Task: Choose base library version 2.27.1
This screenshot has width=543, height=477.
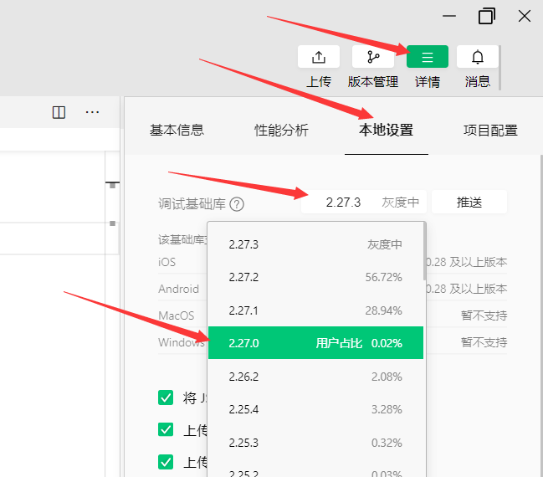Action: [x=315, y=310]
